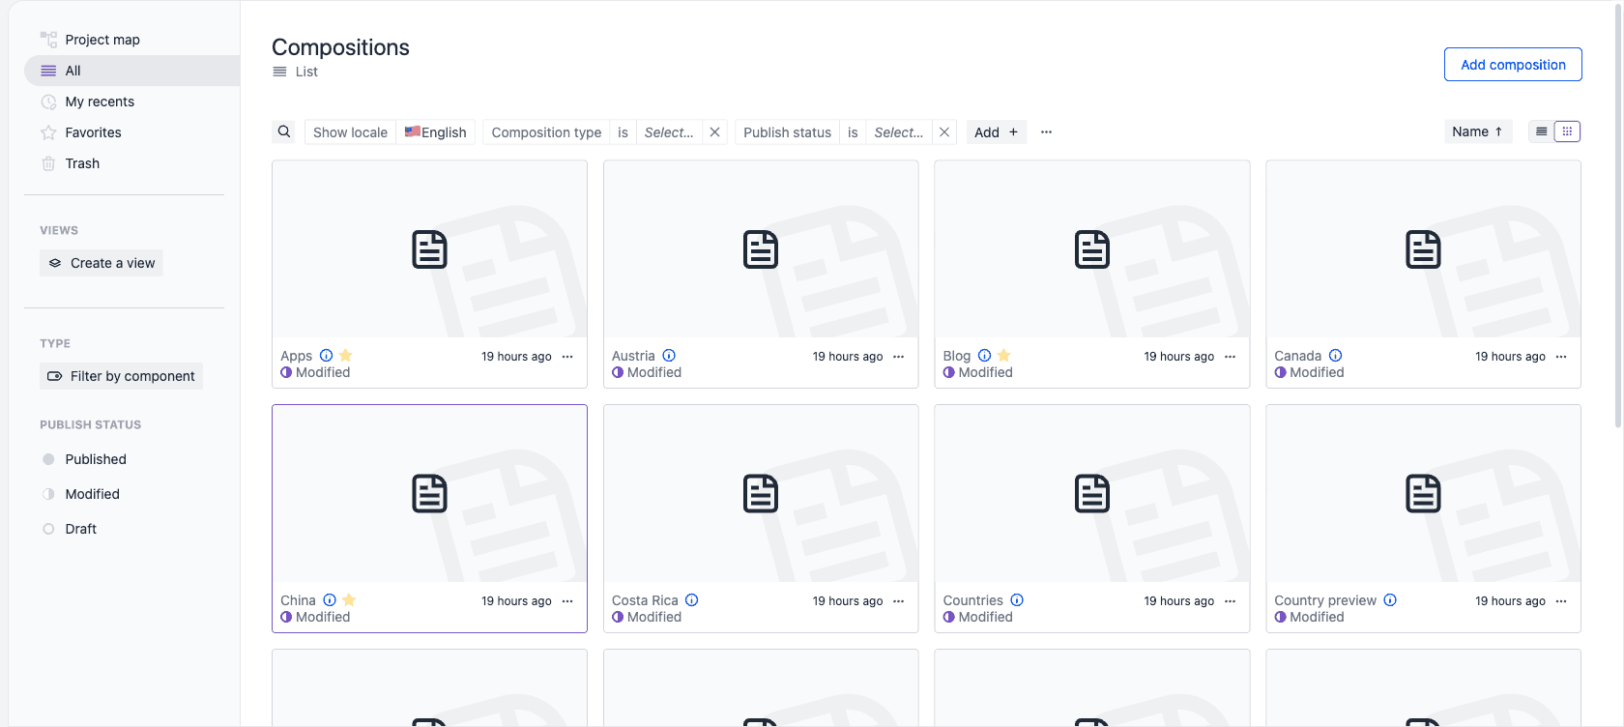Switch to grid layout view icon

(x=1567, y=131)
